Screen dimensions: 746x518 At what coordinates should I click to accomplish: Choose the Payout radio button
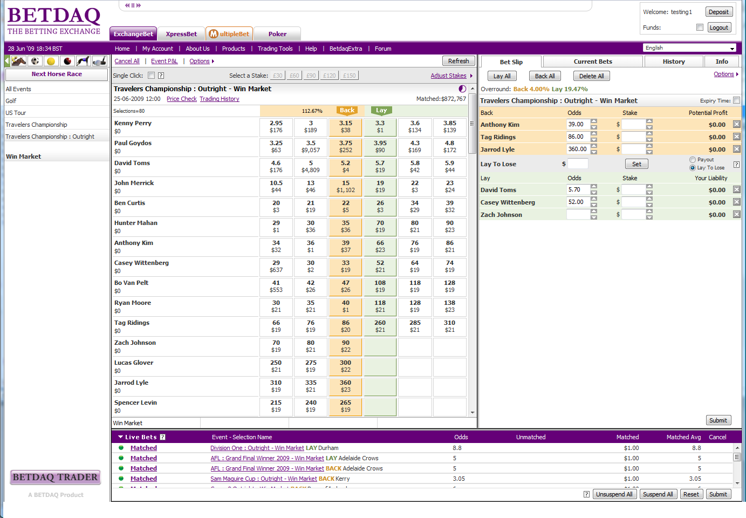pyautogui.click(x=693, y=160)
